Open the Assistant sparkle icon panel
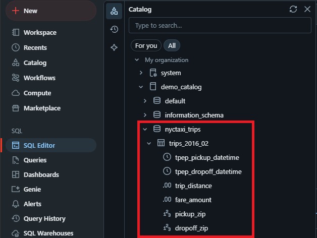Image resolution: width=317 pixels, height=238 pixels. point(114,47)
